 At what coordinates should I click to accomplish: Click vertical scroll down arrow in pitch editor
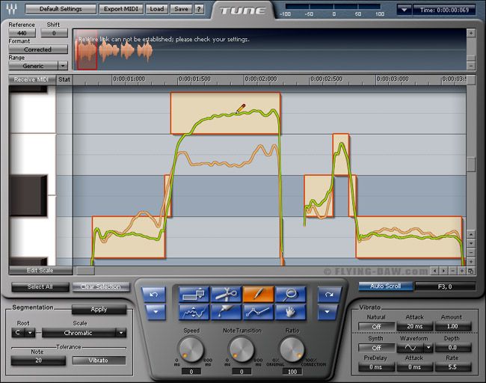pyautogui.click(x=471, y=243)
